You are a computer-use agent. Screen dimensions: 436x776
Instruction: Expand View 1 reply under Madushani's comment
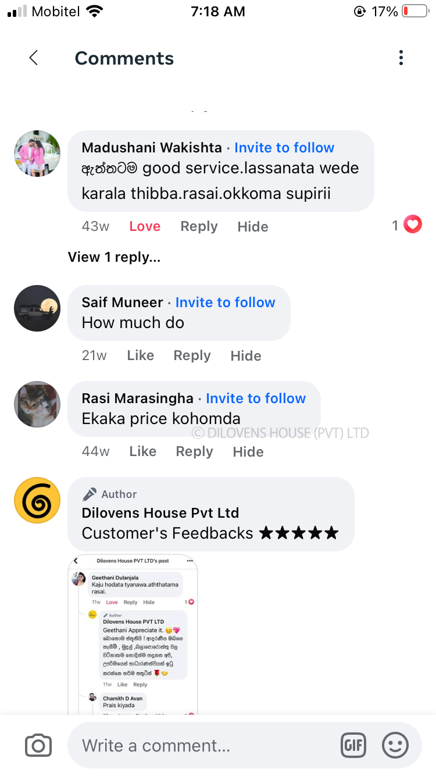pyautogui.click(x=114, y=257)
